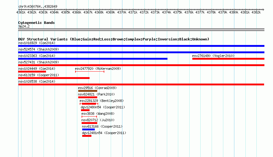273x157 pixels.
Task: Click the gray 9p24.2 cytogenetic band bar
Action: coord(141,30)
